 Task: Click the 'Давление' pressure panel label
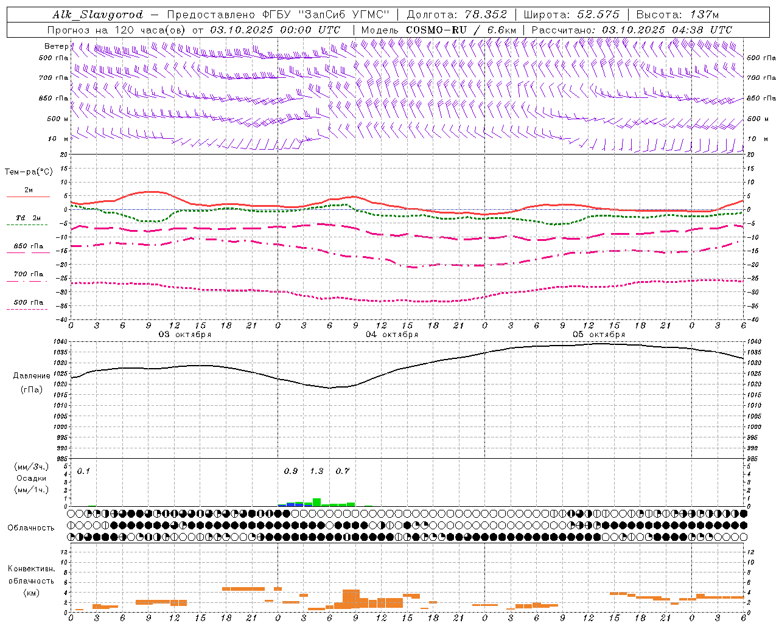[x=31, y=376]
